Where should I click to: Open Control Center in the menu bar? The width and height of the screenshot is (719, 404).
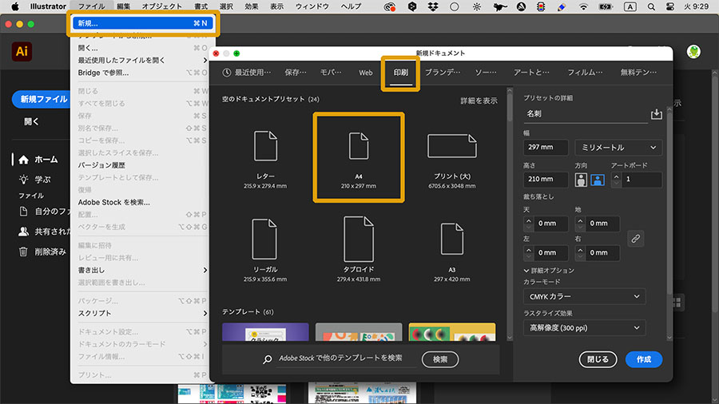click(x=669, y=6)
